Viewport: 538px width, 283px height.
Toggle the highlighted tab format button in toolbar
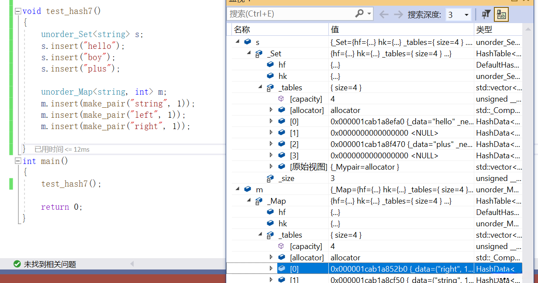501,14
